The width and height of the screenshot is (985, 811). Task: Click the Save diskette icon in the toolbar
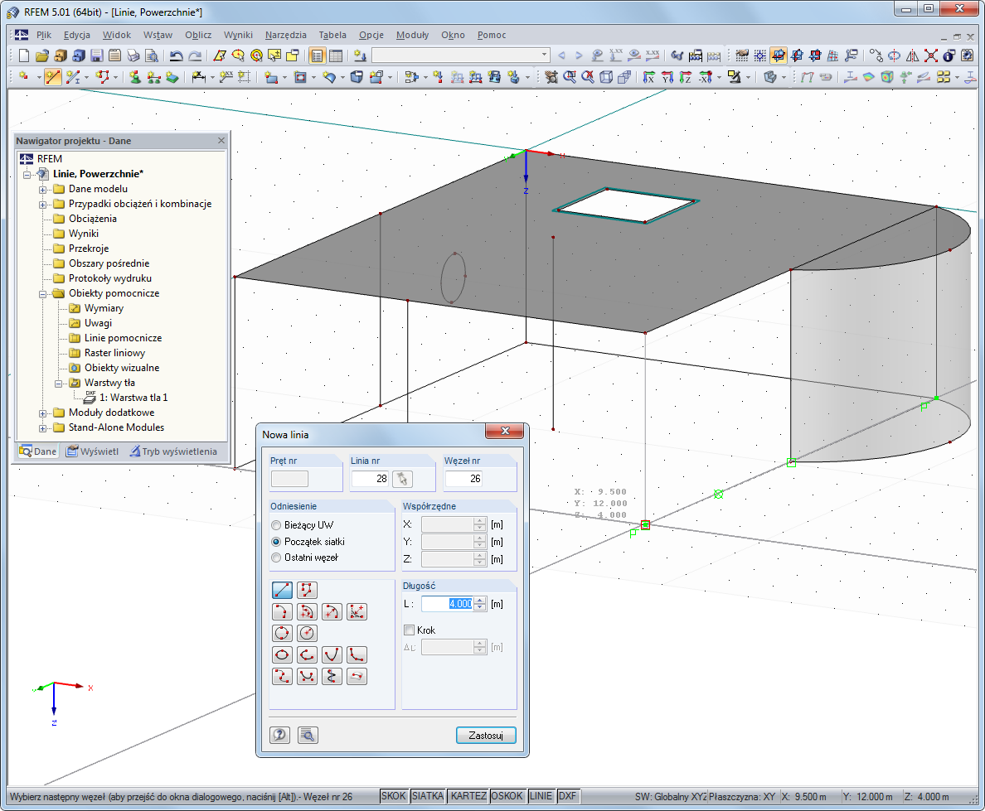click(96, 56)
